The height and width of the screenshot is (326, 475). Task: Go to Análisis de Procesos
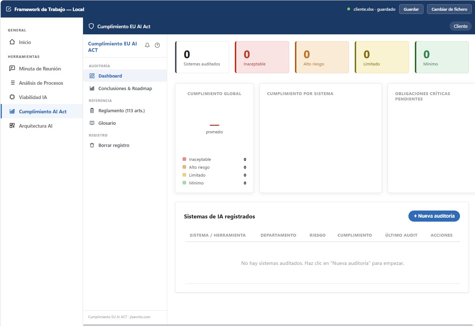[42, 83]
